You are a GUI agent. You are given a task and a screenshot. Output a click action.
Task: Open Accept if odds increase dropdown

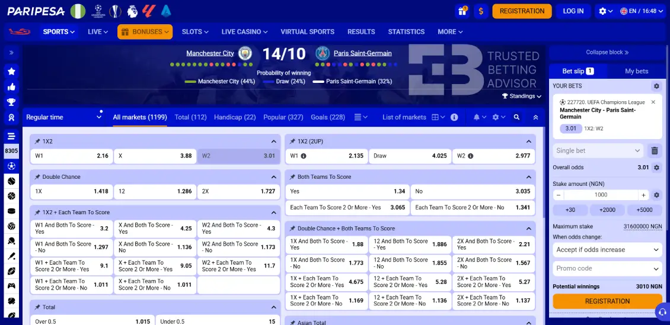click(607, 249)
